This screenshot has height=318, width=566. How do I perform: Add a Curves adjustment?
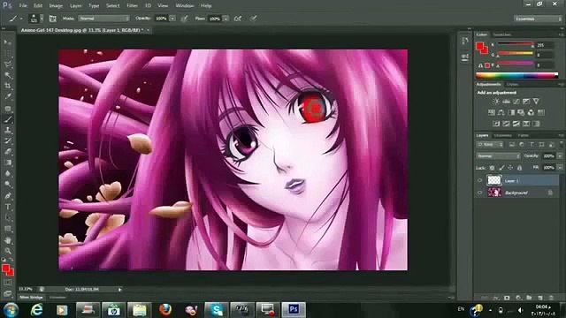(516, 102)
